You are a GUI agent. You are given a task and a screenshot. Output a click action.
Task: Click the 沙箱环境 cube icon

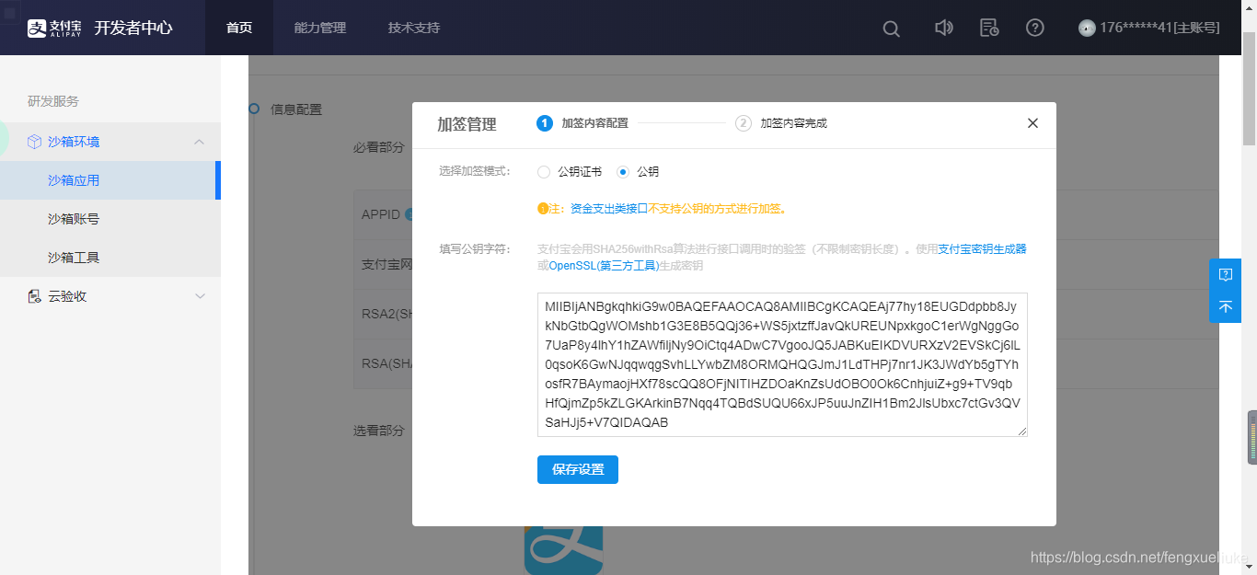pyautogui.click(x=35, y=142)
